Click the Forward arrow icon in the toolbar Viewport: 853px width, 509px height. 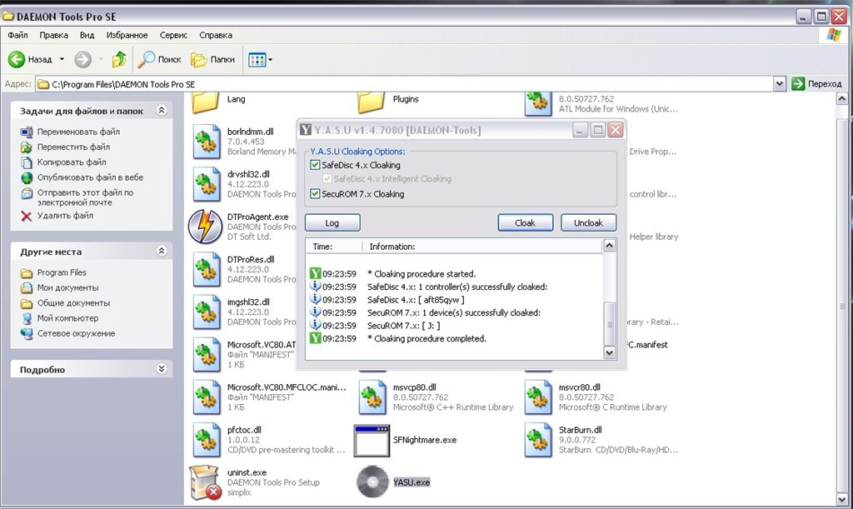click(x=82, y=59)
